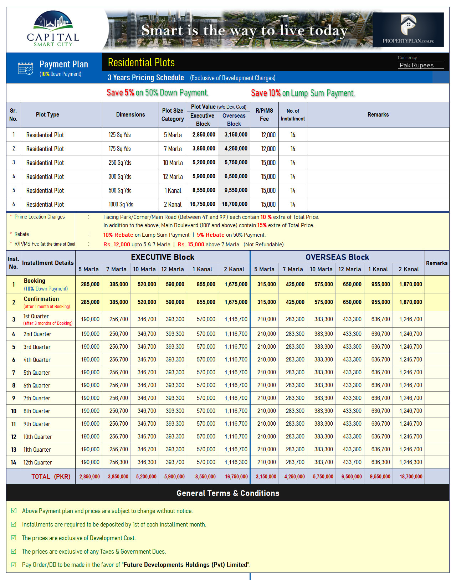Click the '6th Quarter' installment label
The height and width of the screenshot is (580, 456).
(x=37, y=385)
